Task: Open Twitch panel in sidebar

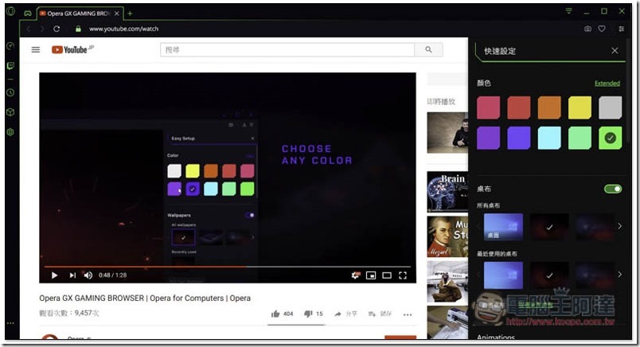Action: point(10,66)
